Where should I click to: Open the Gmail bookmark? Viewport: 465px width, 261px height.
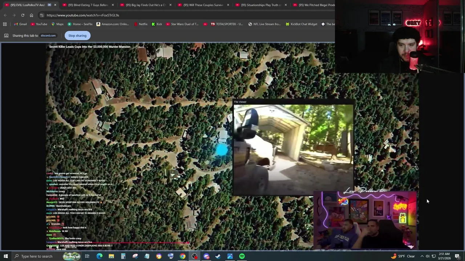[20, 24]
